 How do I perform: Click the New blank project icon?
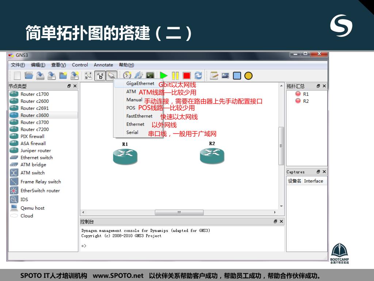pos(17,75)
